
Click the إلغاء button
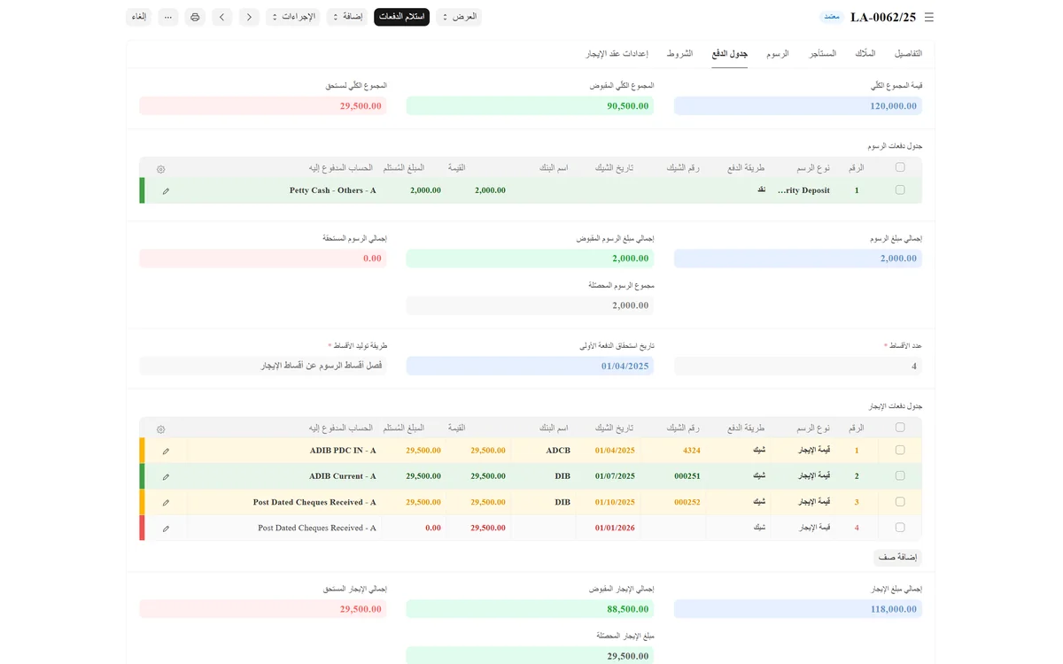(139, 17)
